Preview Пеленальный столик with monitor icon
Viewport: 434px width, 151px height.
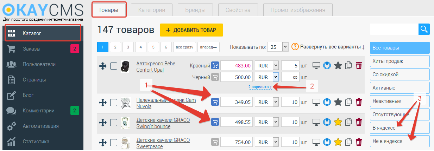pos(317,102)
